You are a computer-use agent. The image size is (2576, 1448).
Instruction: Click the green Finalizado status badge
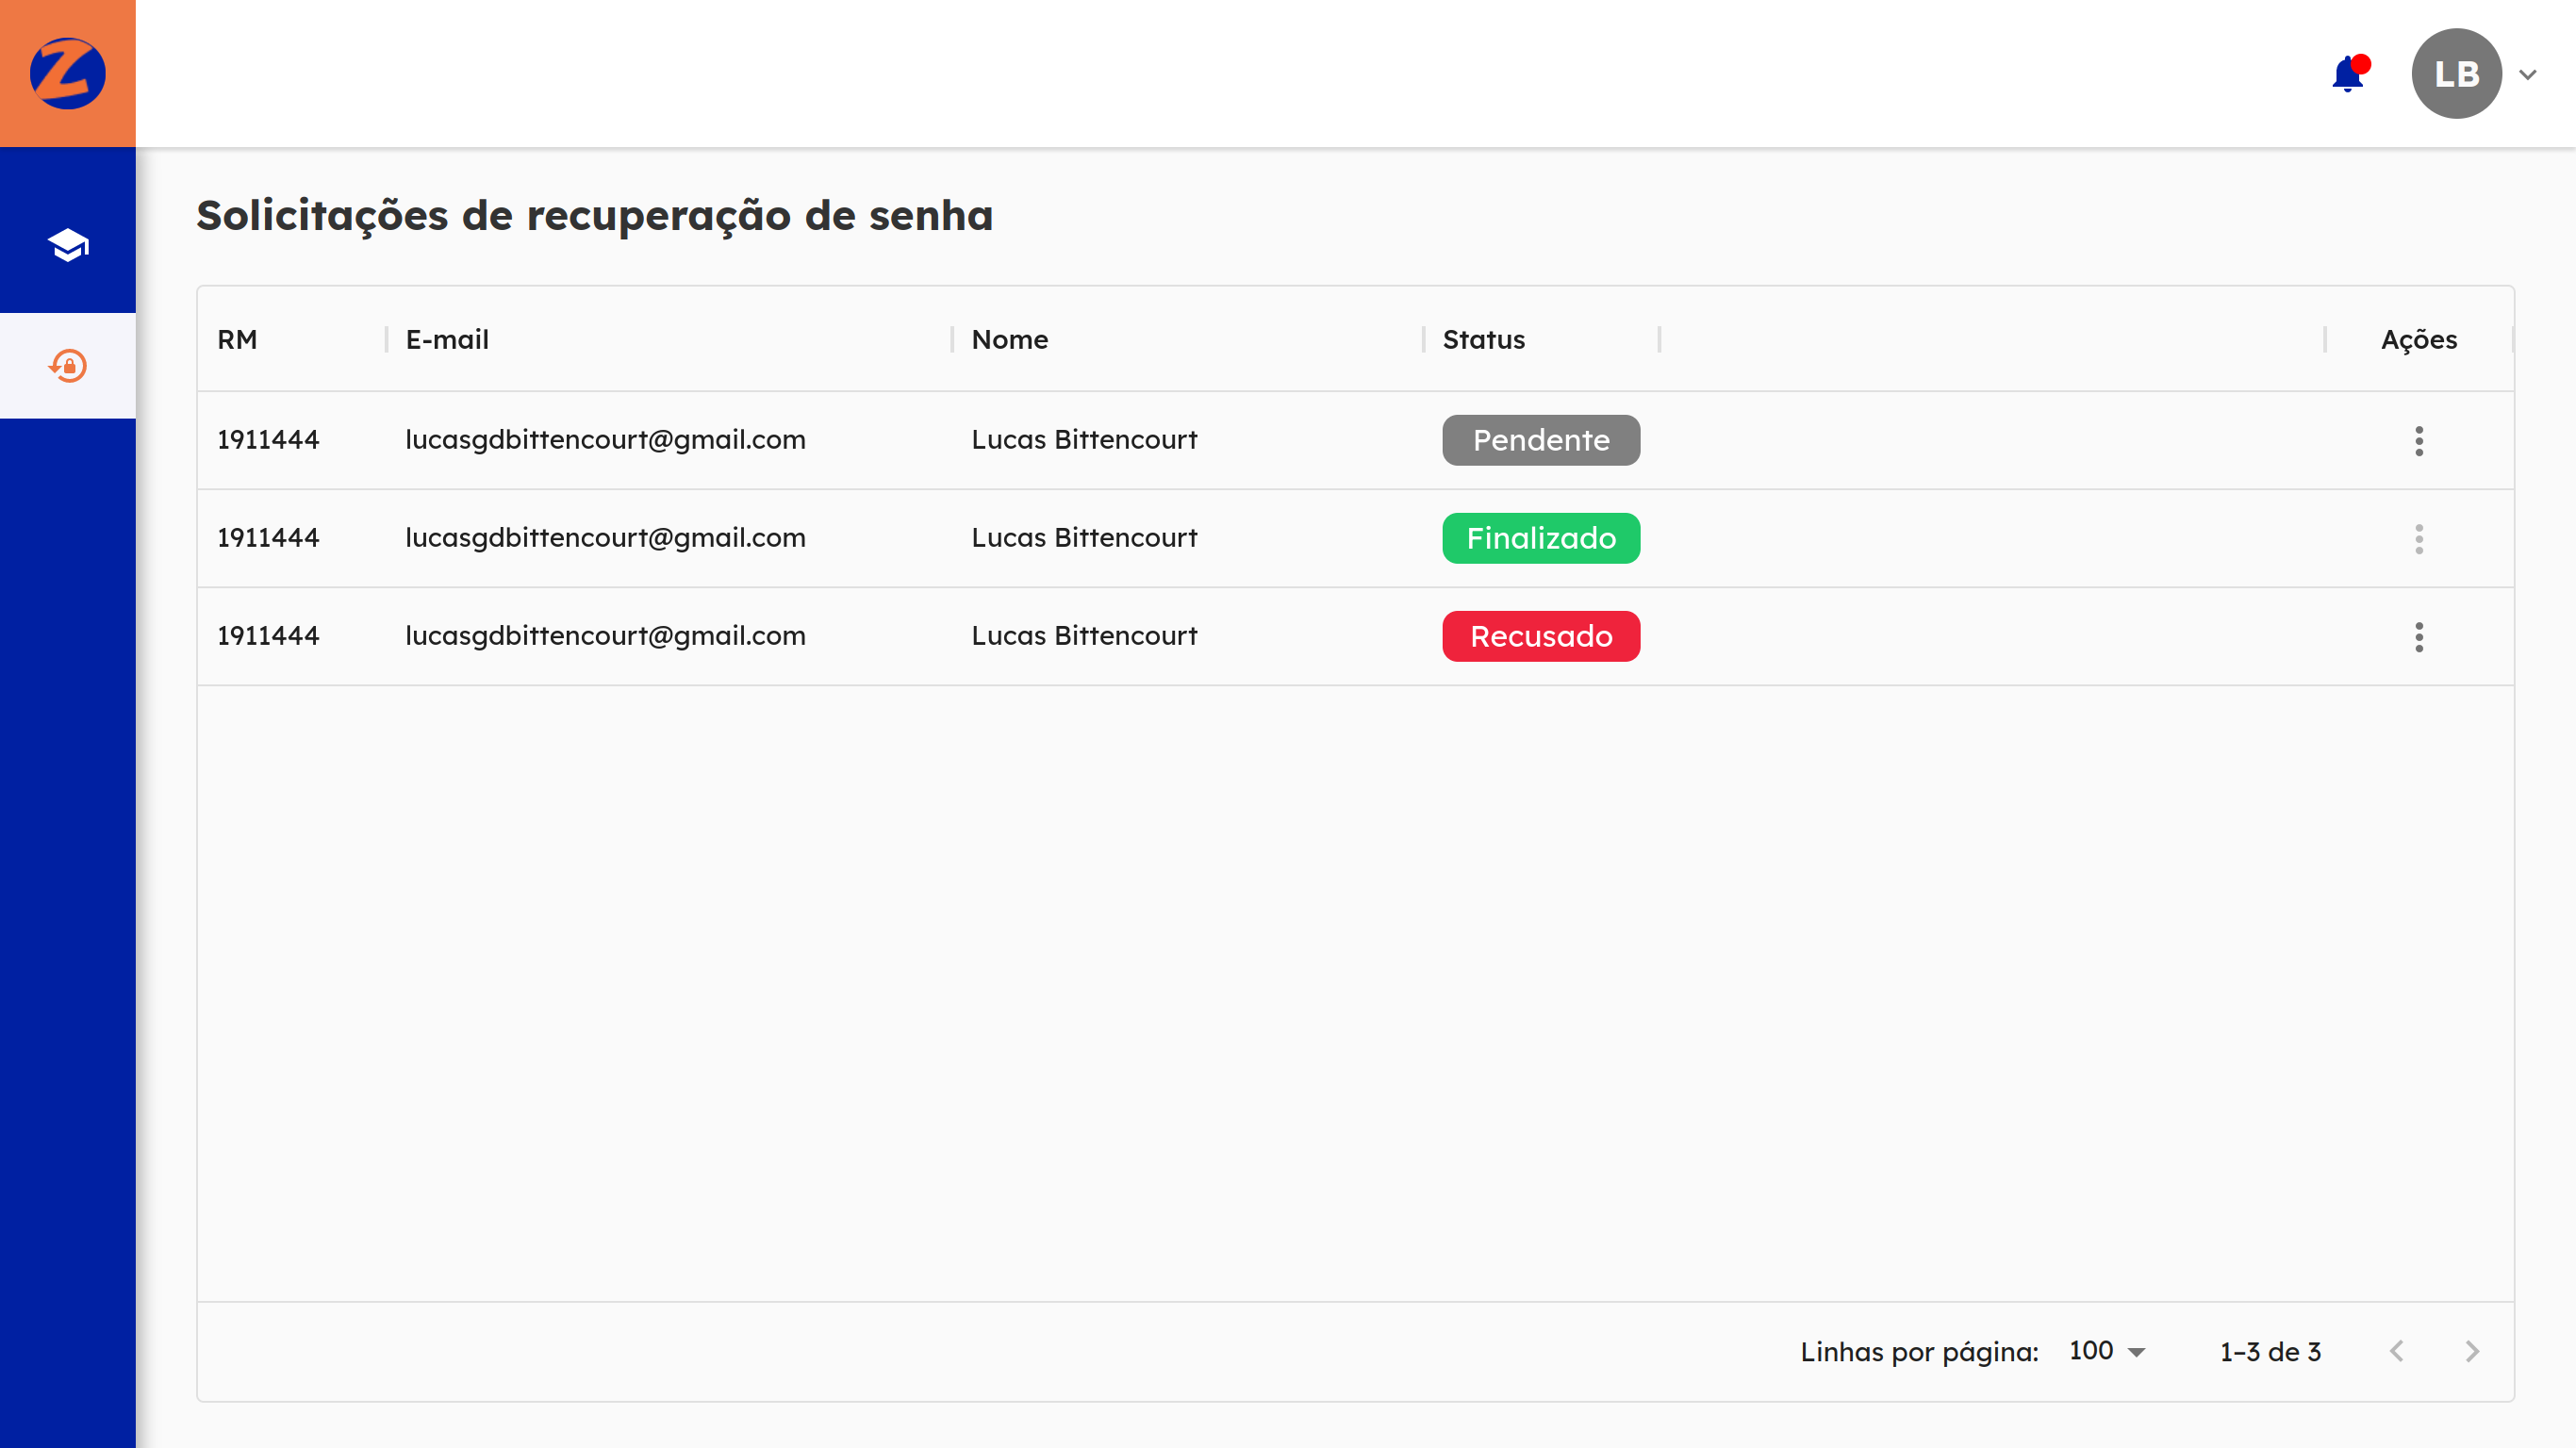click(1540, 538)
